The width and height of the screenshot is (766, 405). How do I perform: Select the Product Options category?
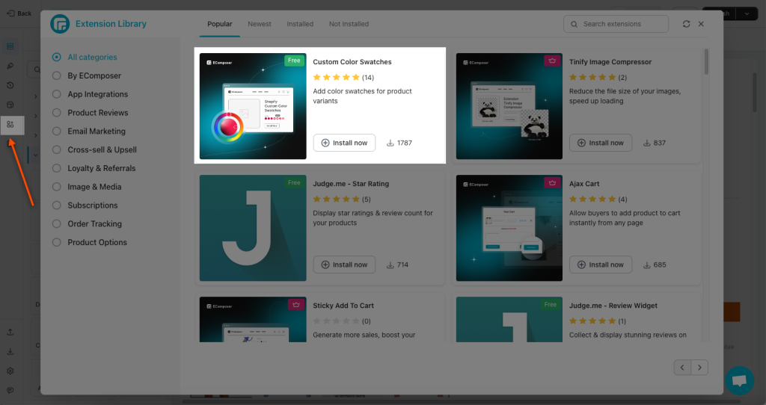(90, 243)
